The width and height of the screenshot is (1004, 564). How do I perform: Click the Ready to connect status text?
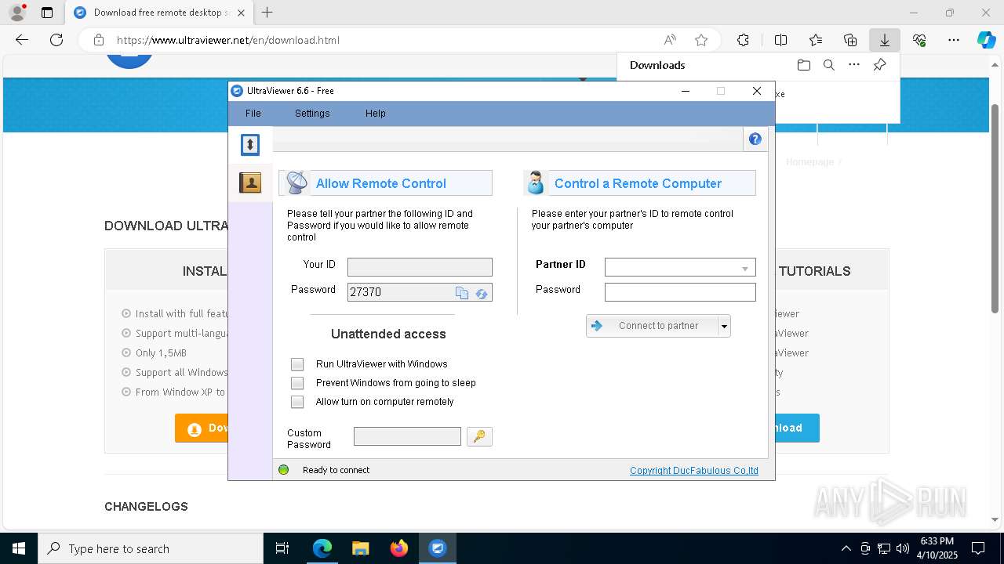tap(336, 470)
